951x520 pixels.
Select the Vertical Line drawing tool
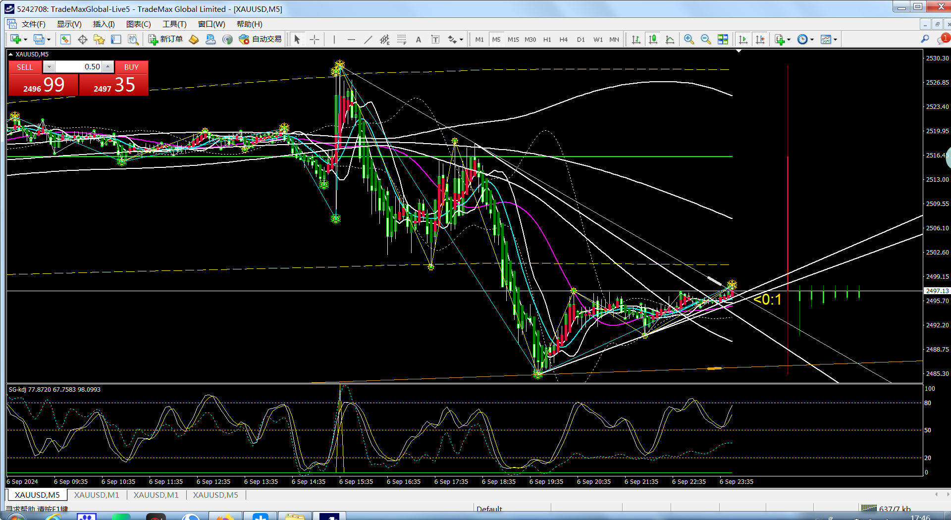coord(334,40)
